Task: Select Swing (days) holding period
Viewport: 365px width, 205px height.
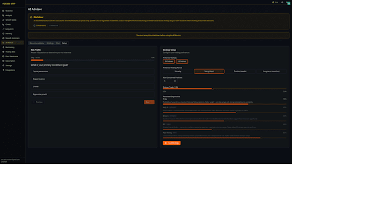Action: pos(209,71)
